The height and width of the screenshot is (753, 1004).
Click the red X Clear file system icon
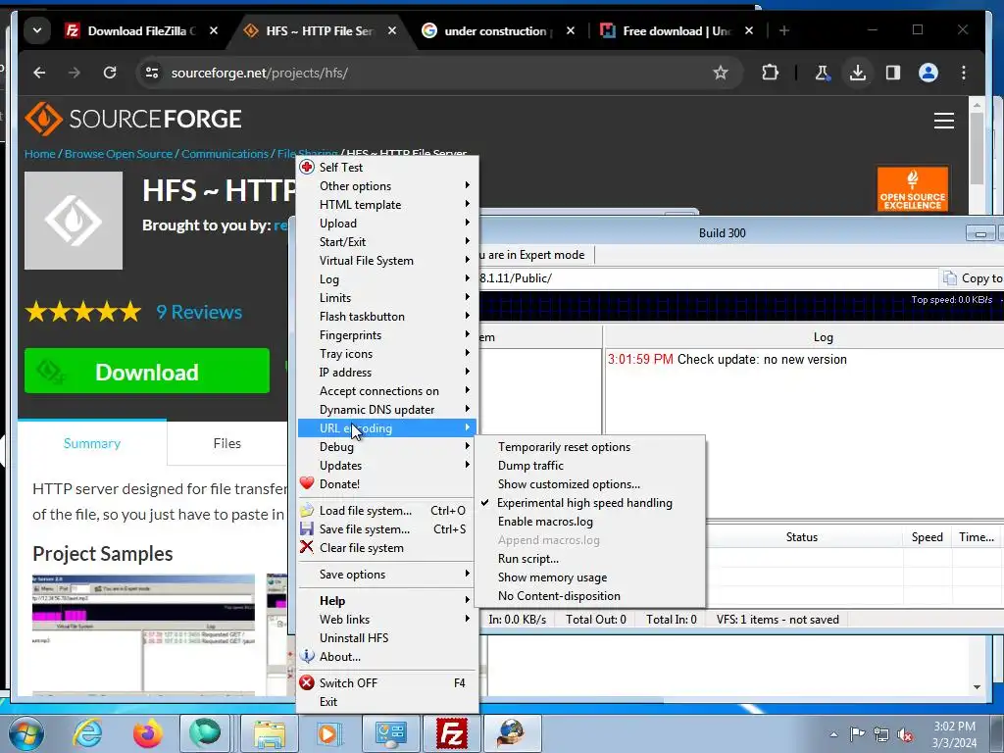click(x=307, y=547)
